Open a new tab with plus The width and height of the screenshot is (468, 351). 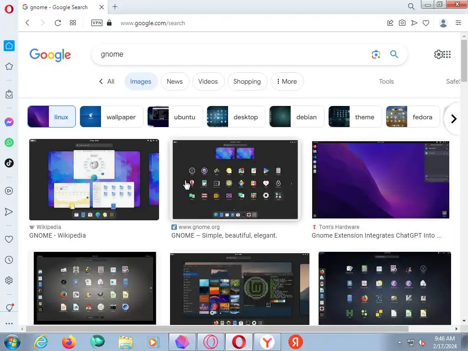[x=115, y=6]
